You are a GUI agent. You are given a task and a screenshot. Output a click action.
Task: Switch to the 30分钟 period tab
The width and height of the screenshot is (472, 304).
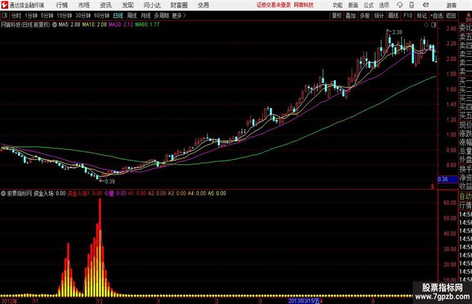[x=83, y=16]
